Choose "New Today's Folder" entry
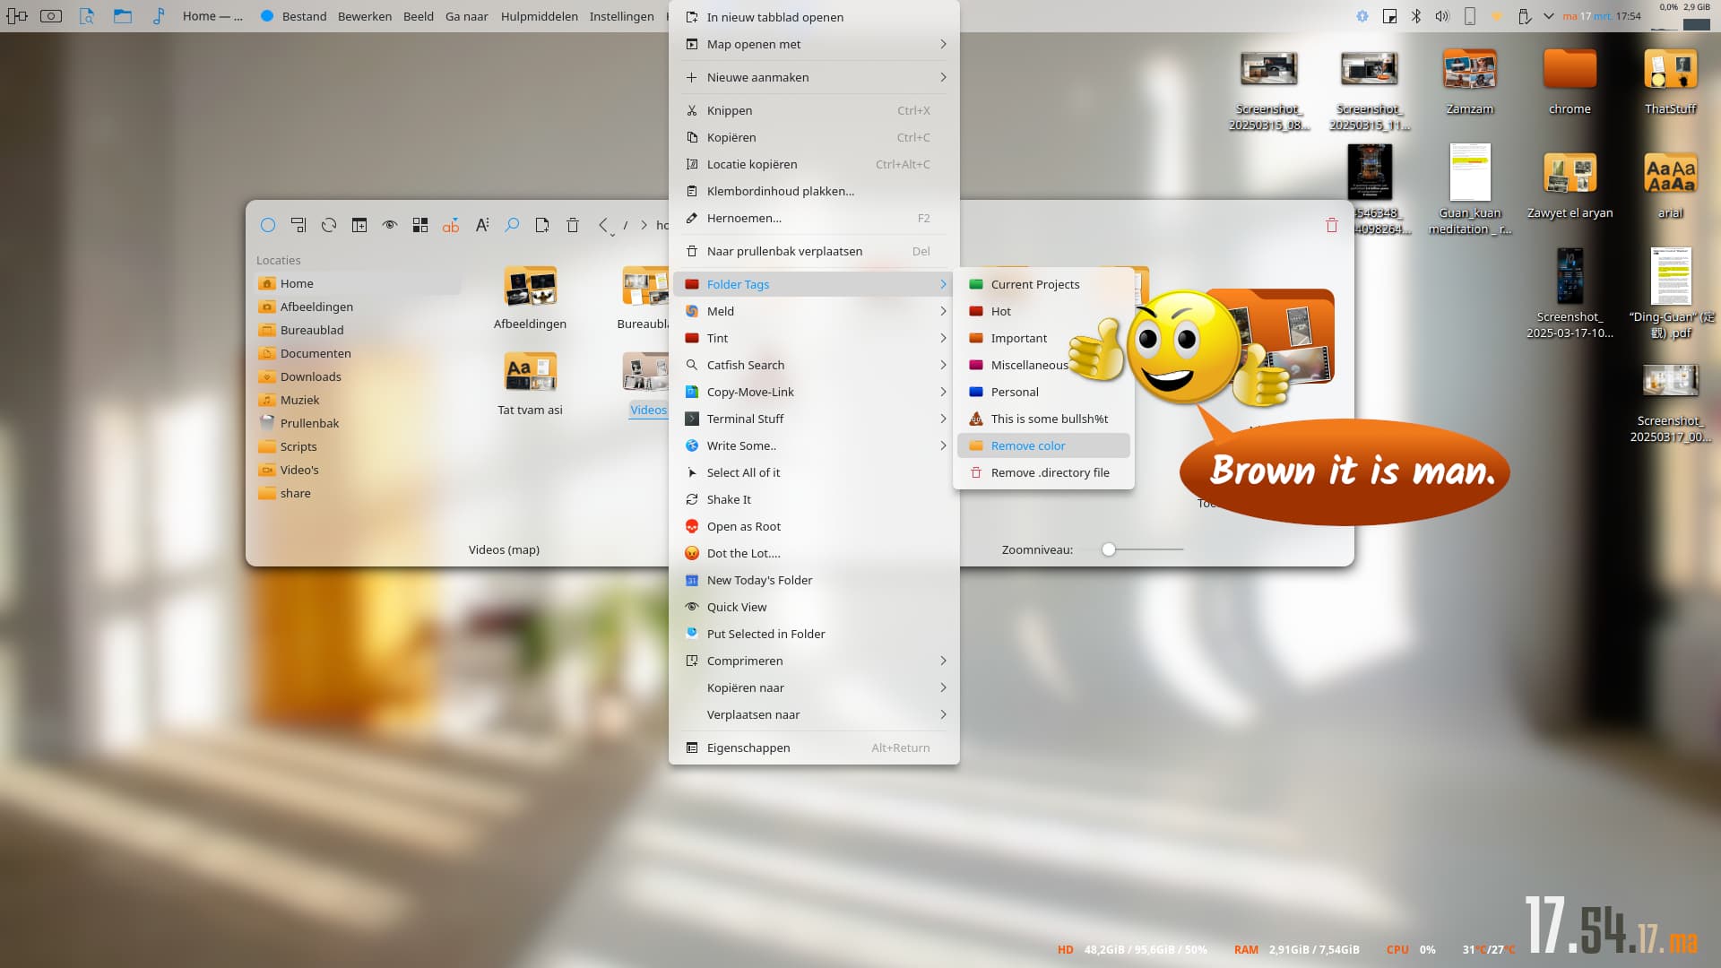Screen dimensions: 1721x968 [814, 580]
